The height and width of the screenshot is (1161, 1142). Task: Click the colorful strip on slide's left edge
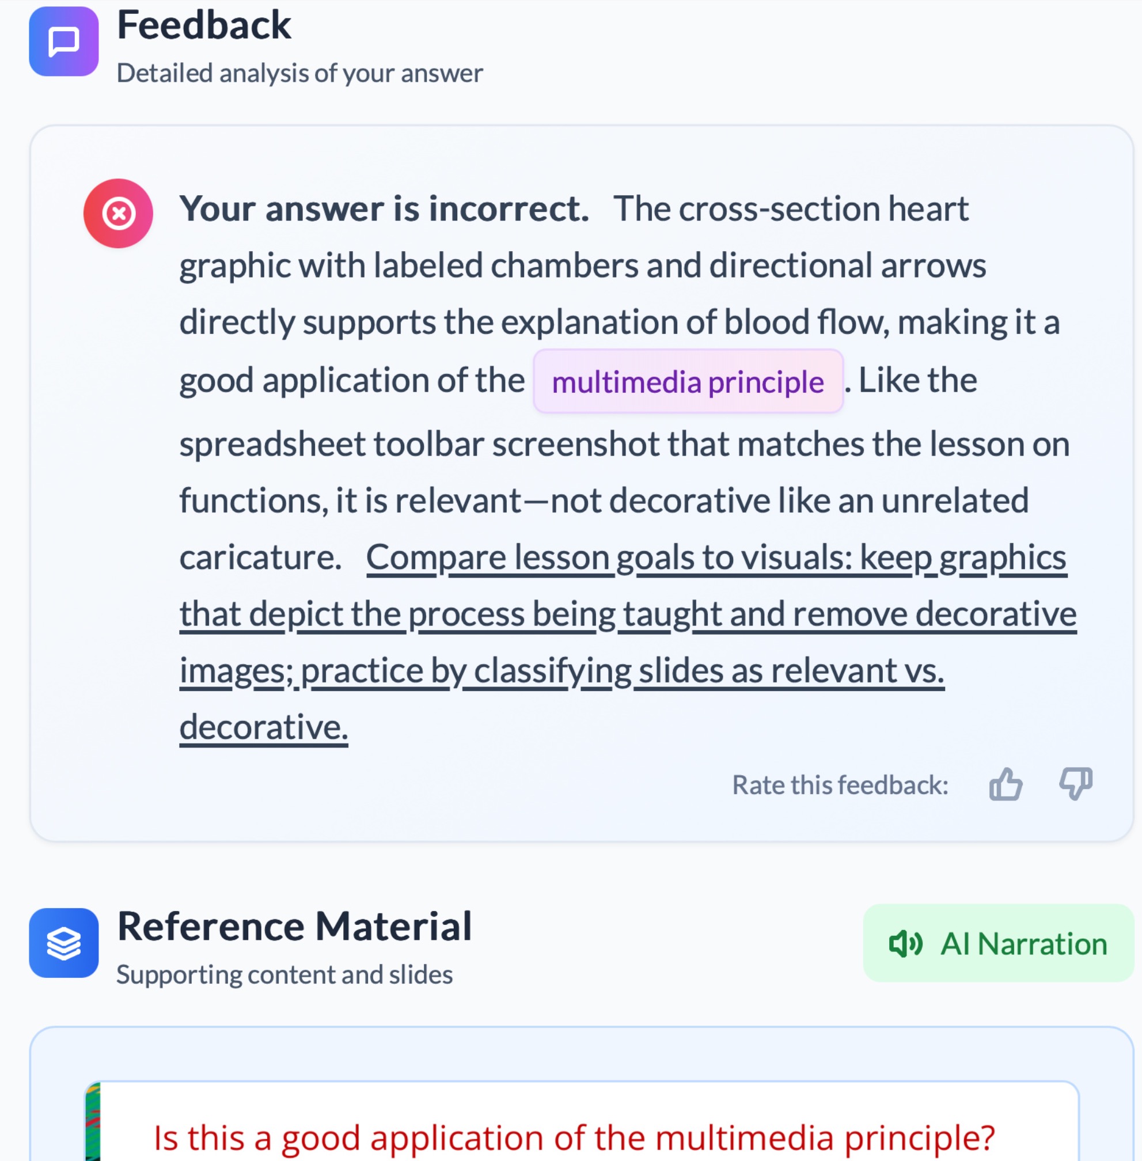click(92, 1121)
